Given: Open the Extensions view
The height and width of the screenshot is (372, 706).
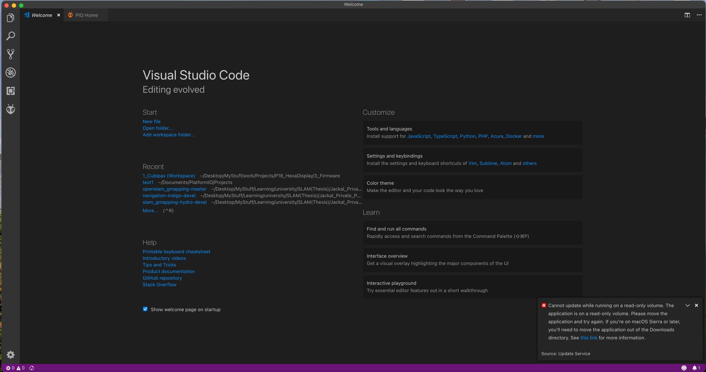Looking at the screenshot, I should tap(10, 91).
